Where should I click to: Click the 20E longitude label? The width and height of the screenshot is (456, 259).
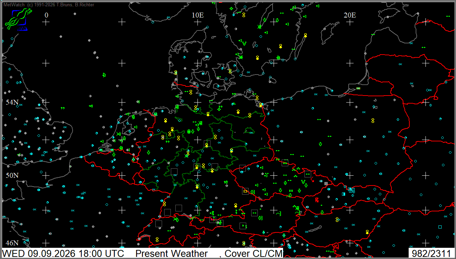click(350, 15)
